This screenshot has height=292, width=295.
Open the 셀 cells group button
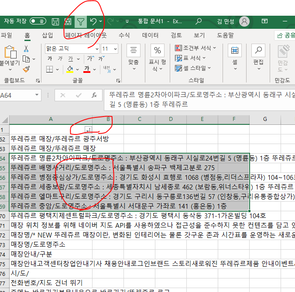tap(235, 57)
